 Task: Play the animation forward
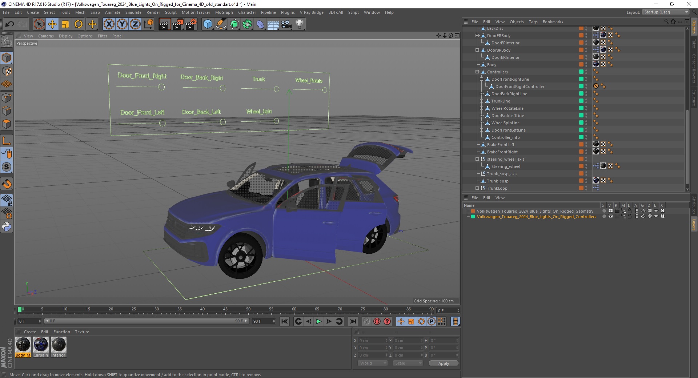pyautogui.click(x=318, y=321)
